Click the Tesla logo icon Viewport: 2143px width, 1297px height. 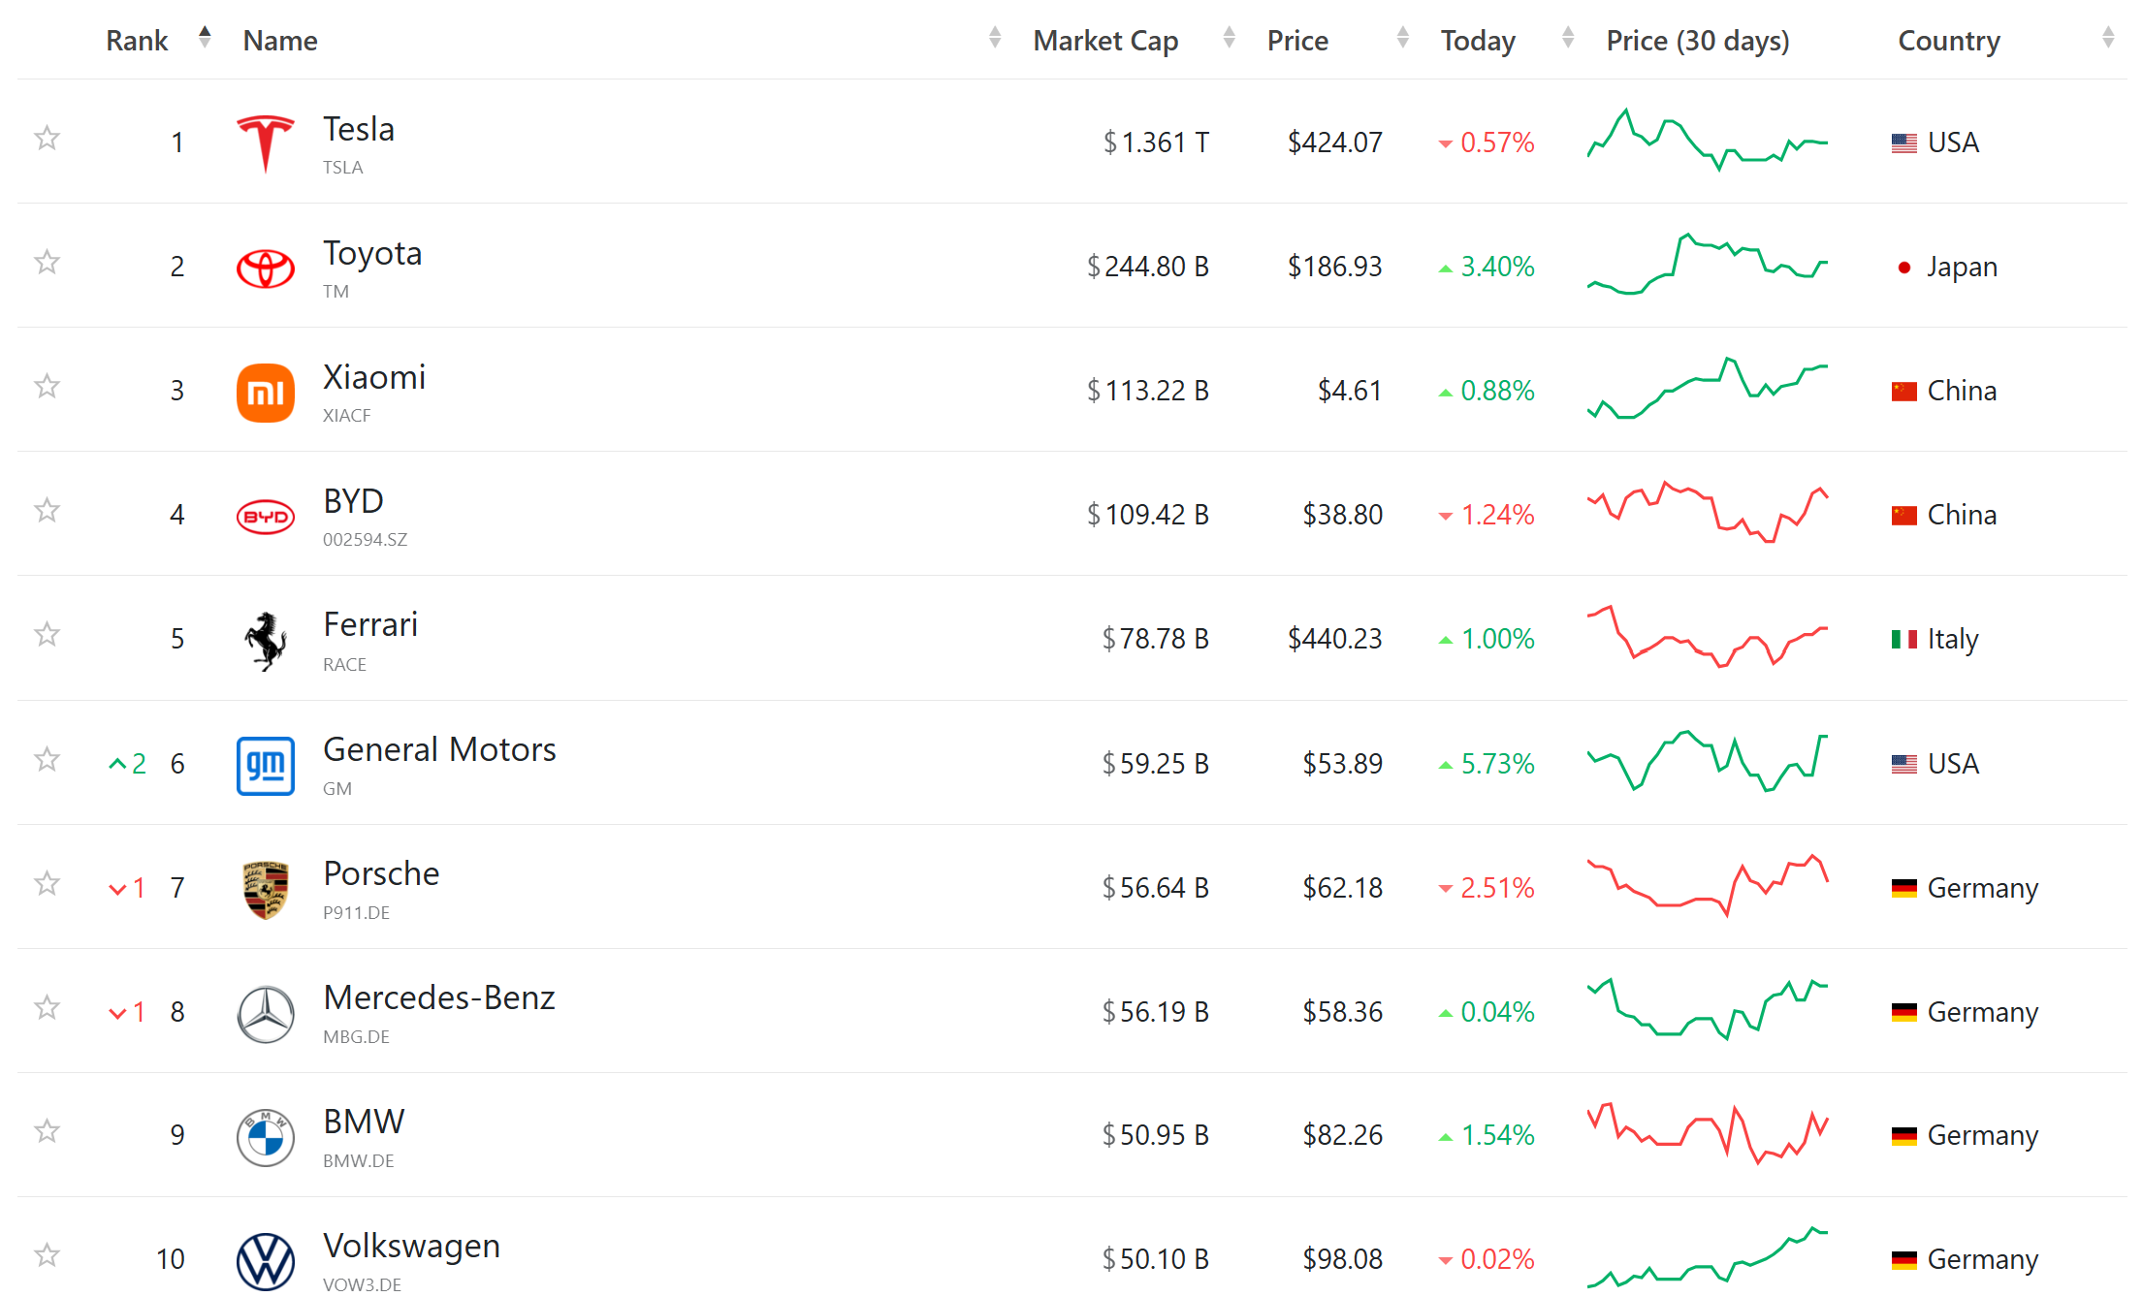(265, 142)
